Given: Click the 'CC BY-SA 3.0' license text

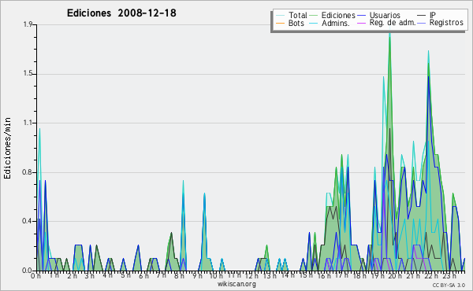Looking at the screenshot, I should tap(449, 285).
